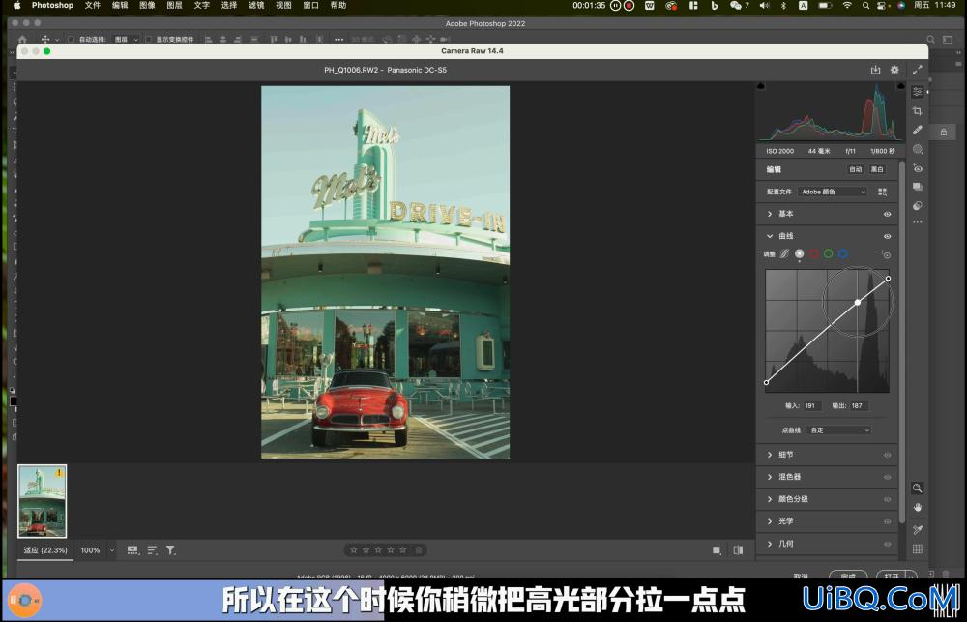Select the curve targeted adjustment tool

[x=886, y=254]
